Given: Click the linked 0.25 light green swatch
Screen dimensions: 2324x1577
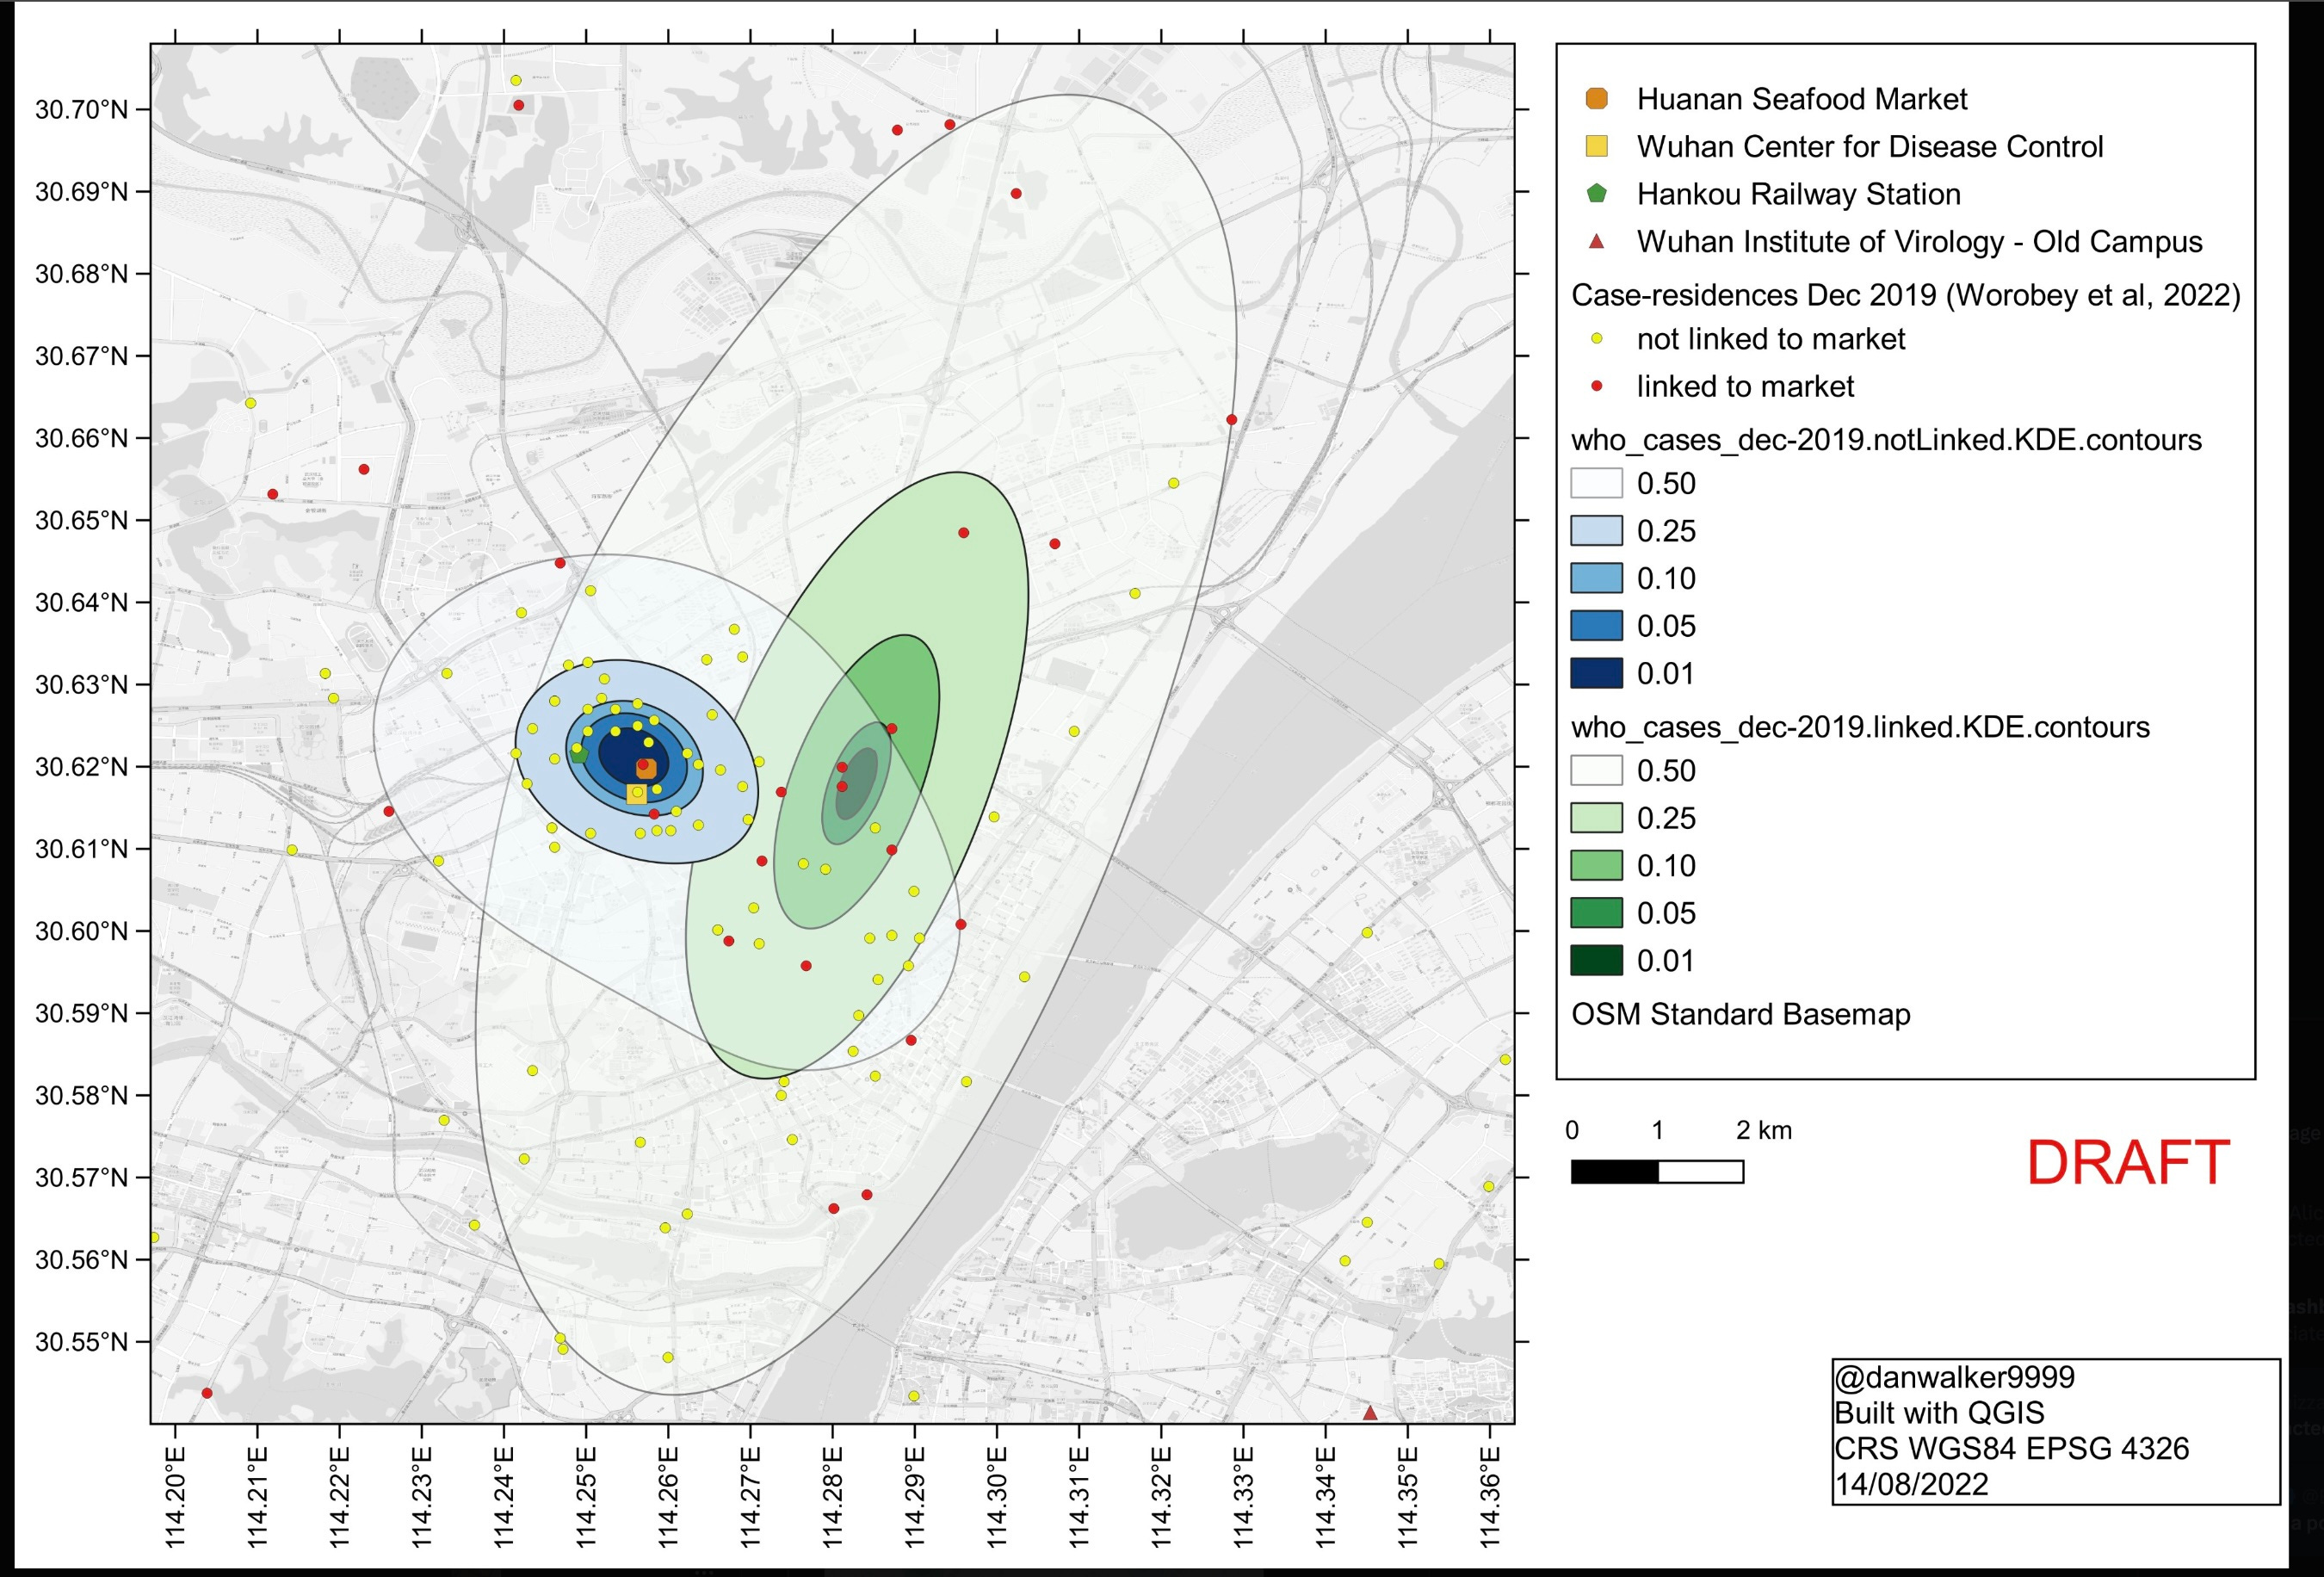Looking at the screenshot, I should (1596, 818).
